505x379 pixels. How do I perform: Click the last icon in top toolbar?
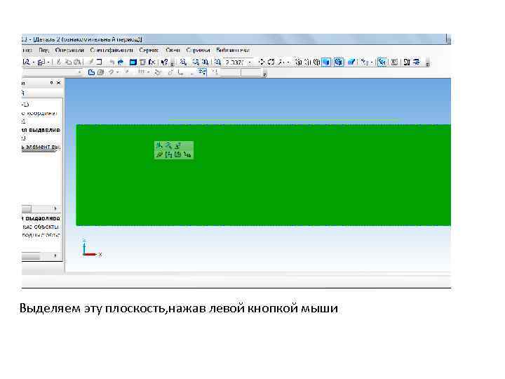[417, 62]
